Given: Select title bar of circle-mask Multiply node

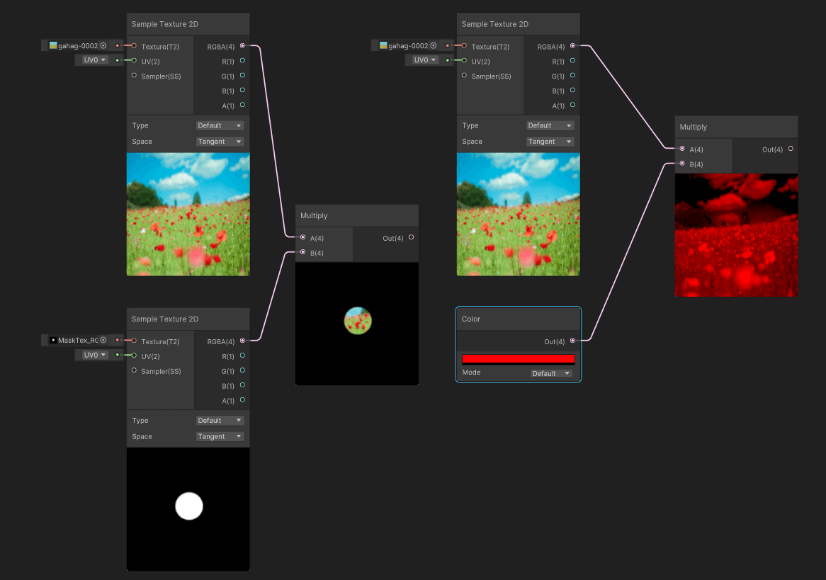Looking at the screenshot, I should [x=357, y=215].
